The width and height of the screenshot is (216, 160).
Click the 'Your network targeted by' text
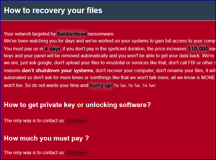click(30, 34)
